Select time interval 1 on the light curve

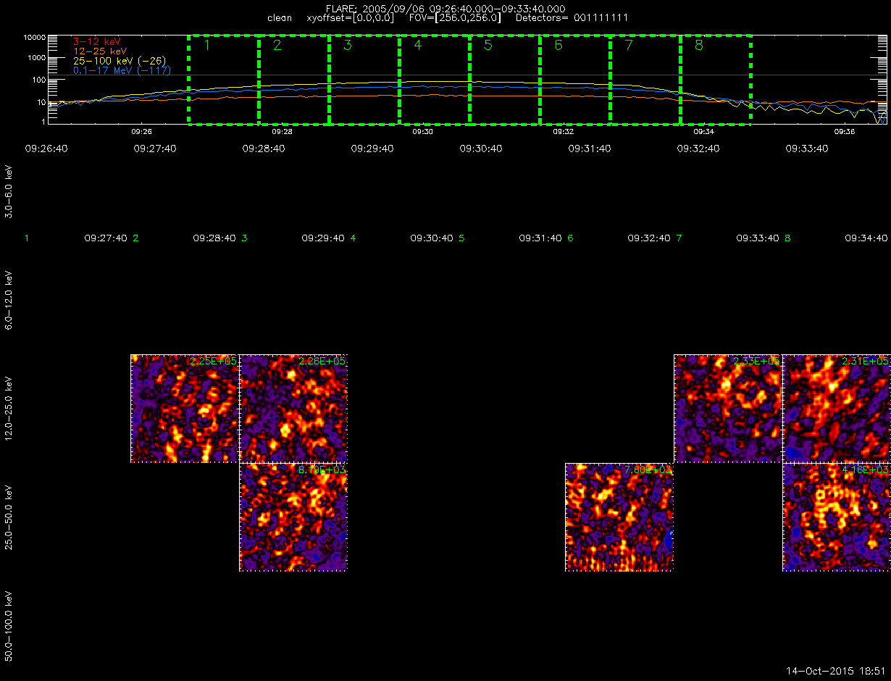coord(224,80)
